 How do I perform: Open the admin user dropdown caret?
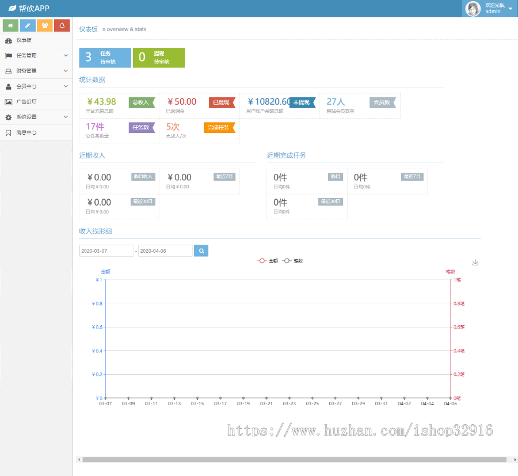[x=511, y=9]
